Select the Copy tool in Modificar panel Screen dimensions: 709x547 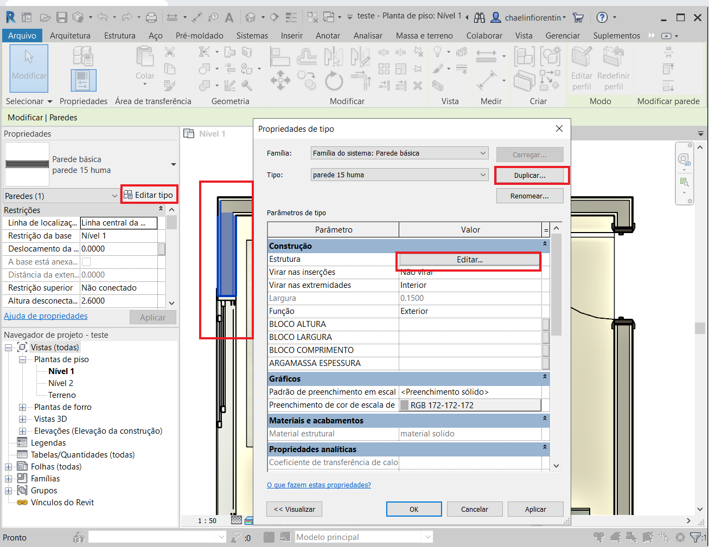tap(306, 80)
